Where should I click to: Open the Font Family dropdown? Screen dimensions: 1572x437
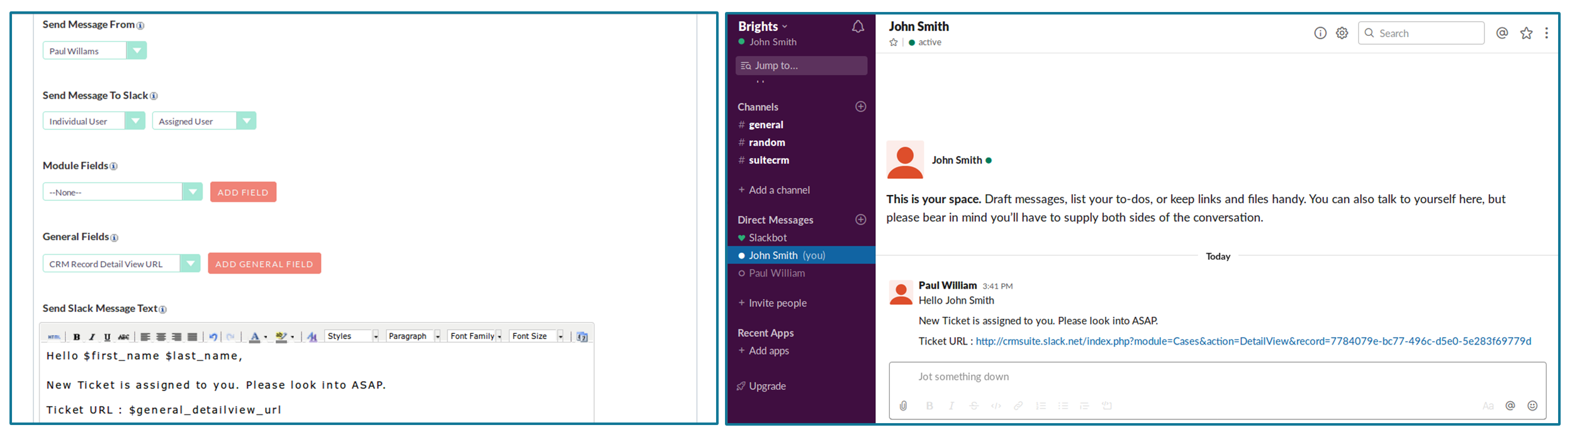tap(475, 336)
